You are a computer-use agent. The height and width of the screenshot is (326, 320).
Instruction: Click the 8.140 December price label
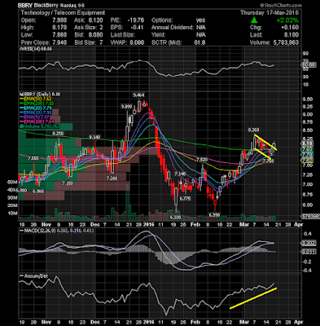click(94, 137)
